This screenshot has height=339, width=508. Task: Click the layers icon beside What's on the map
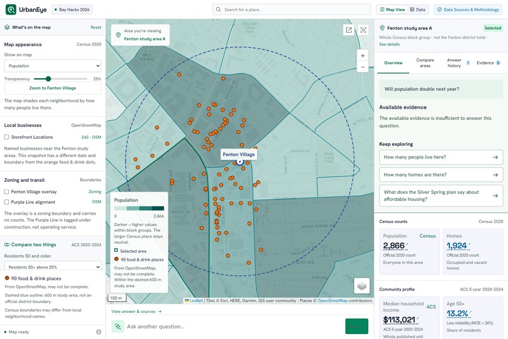(7, 27)
